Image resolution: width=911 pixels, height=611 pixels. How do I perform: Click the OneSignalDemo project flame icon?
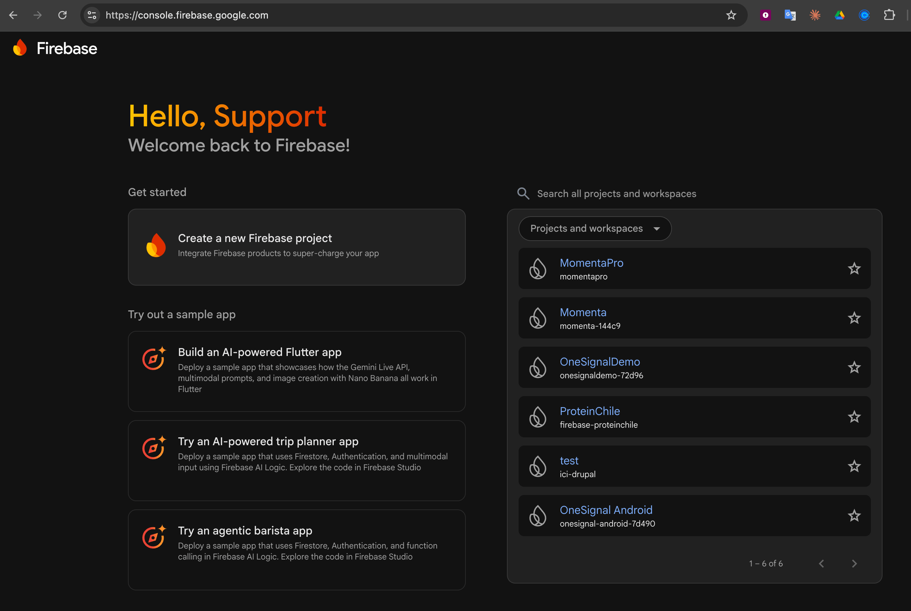pyautogui.click(x=538, y=367)
